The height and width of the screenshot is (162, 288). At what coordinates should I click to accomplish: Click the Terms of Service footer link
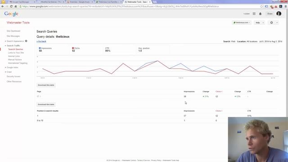click(143, 160)
